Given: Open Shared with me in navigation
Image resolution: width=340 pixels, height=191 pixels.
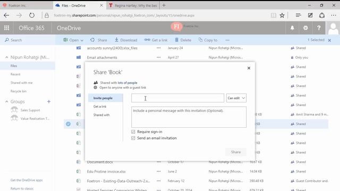Looking at the screenshot, I should (x=21, y=83).
